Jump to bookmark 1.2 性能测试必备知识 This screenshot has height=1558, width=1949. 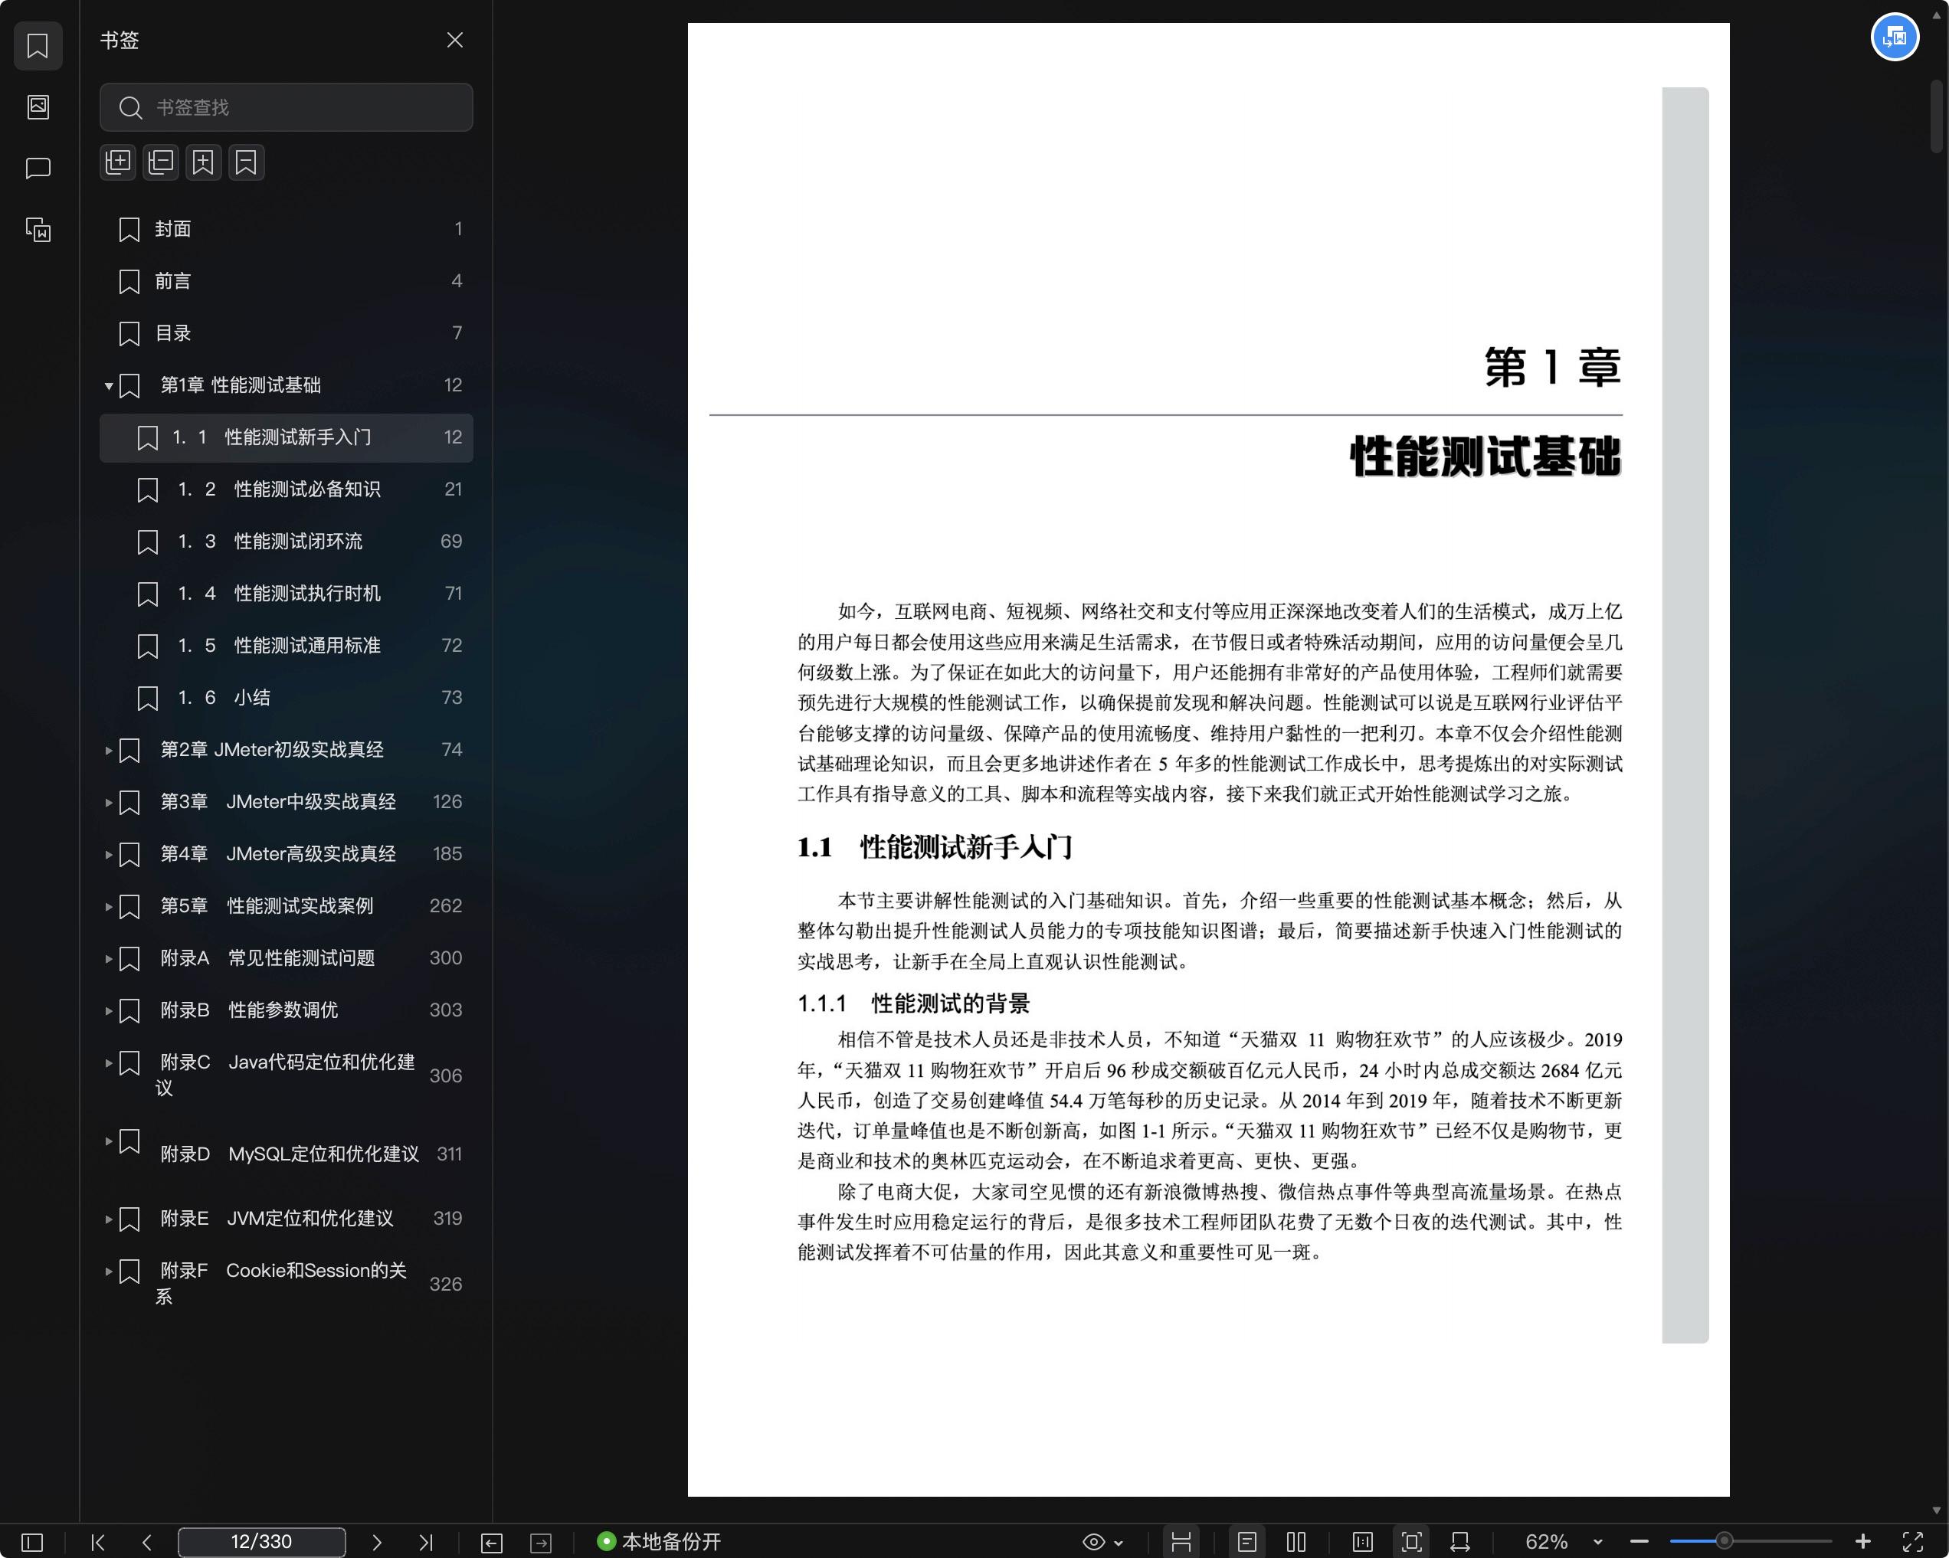click(x=286, y=489)
